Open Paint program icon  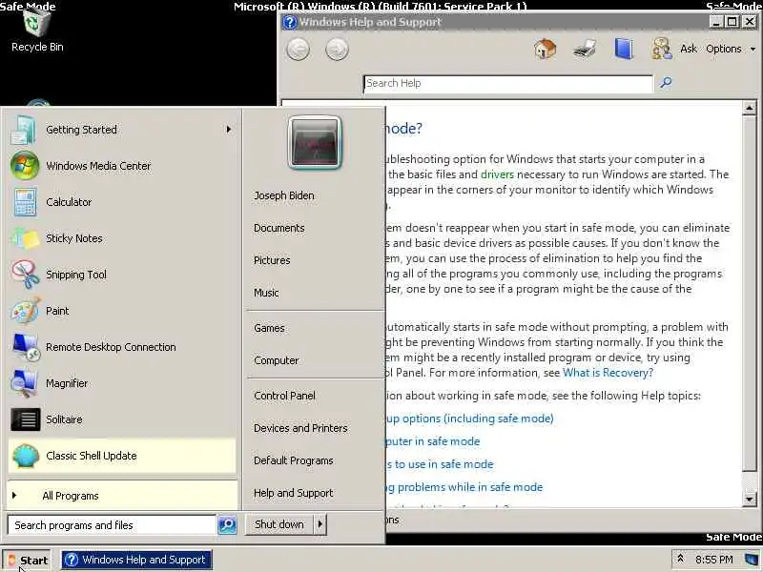click(25, 311)
